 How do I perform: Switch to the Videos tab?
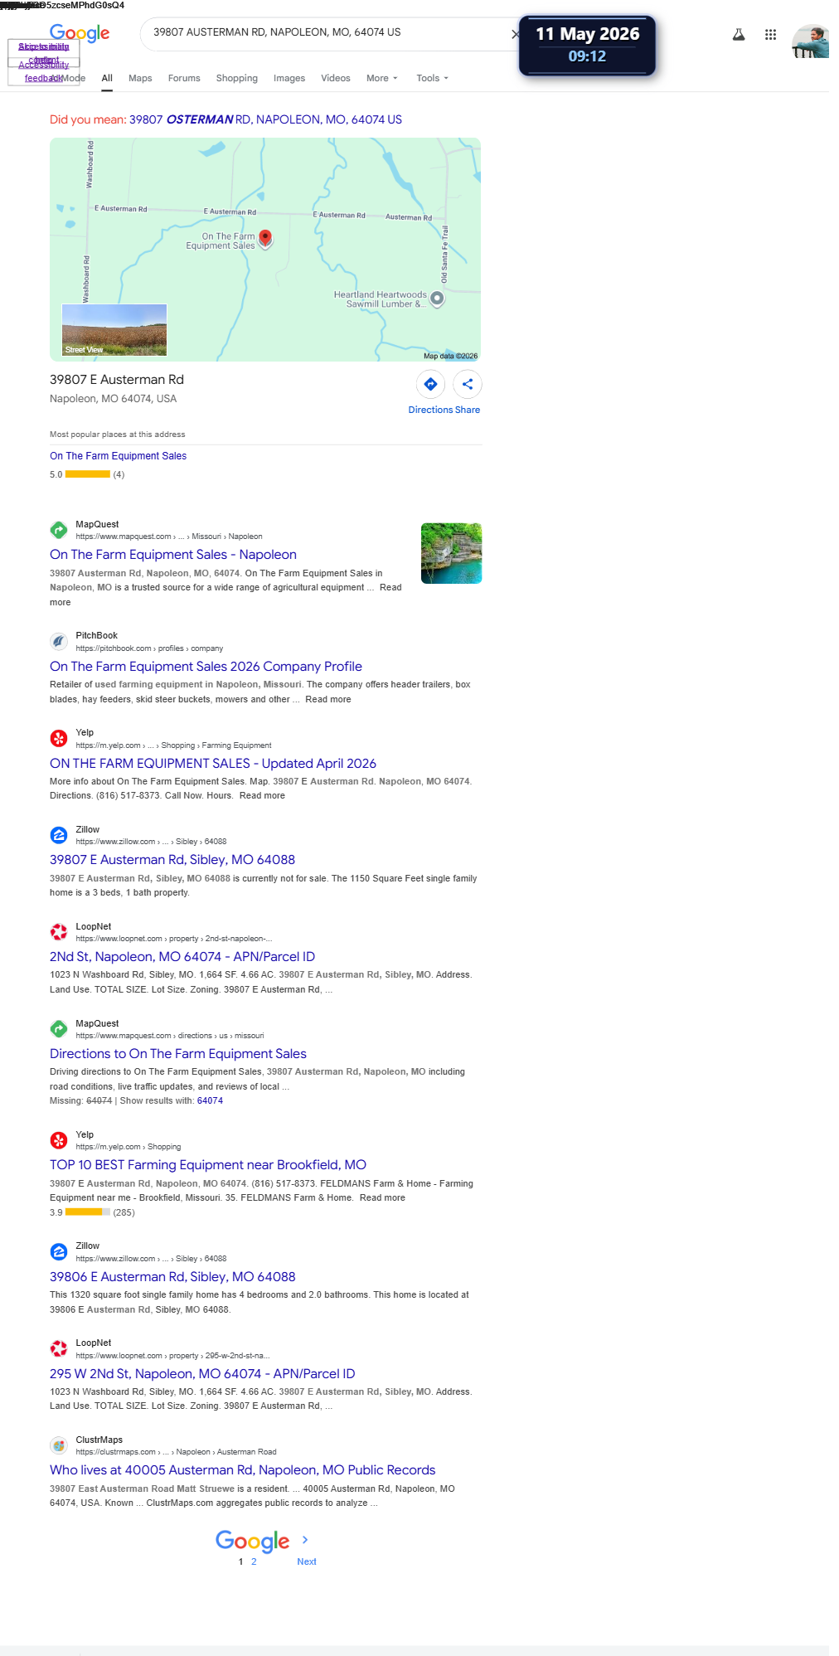point(336,78)
